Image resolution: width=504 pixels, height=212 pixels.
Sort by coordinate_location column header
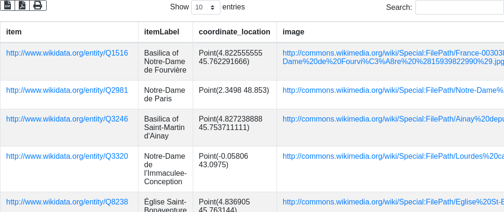click(x=234, y=32)
